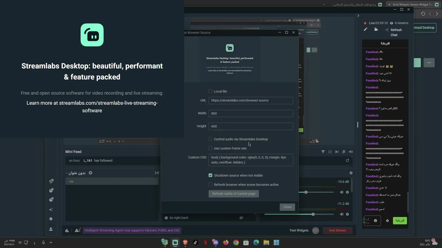Add a new scene with the plus icon
Screen dimensions: 442x248
[x=90, y=173]
